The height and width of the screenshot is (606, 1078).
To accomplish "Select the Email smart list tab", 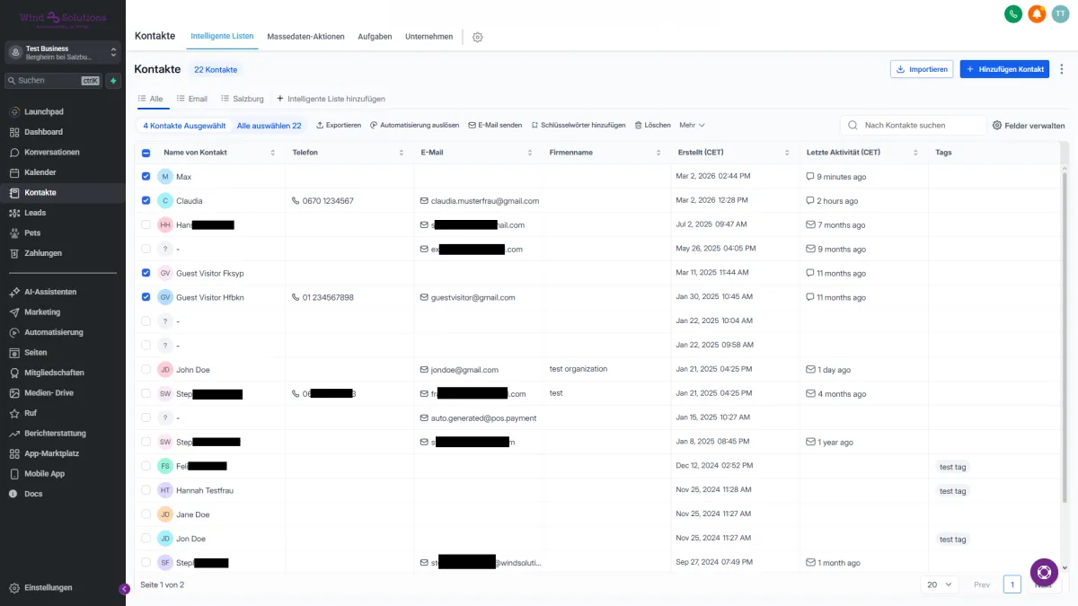I will (192, 99).
